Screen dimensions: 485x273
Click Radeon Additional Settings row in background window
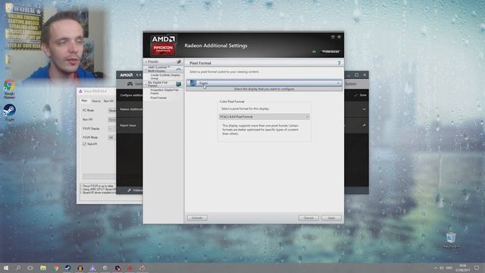pos(130,109)
